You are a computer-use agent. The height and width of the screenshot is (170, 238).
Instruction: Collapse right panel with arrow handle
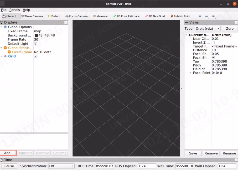pos(181,88)
